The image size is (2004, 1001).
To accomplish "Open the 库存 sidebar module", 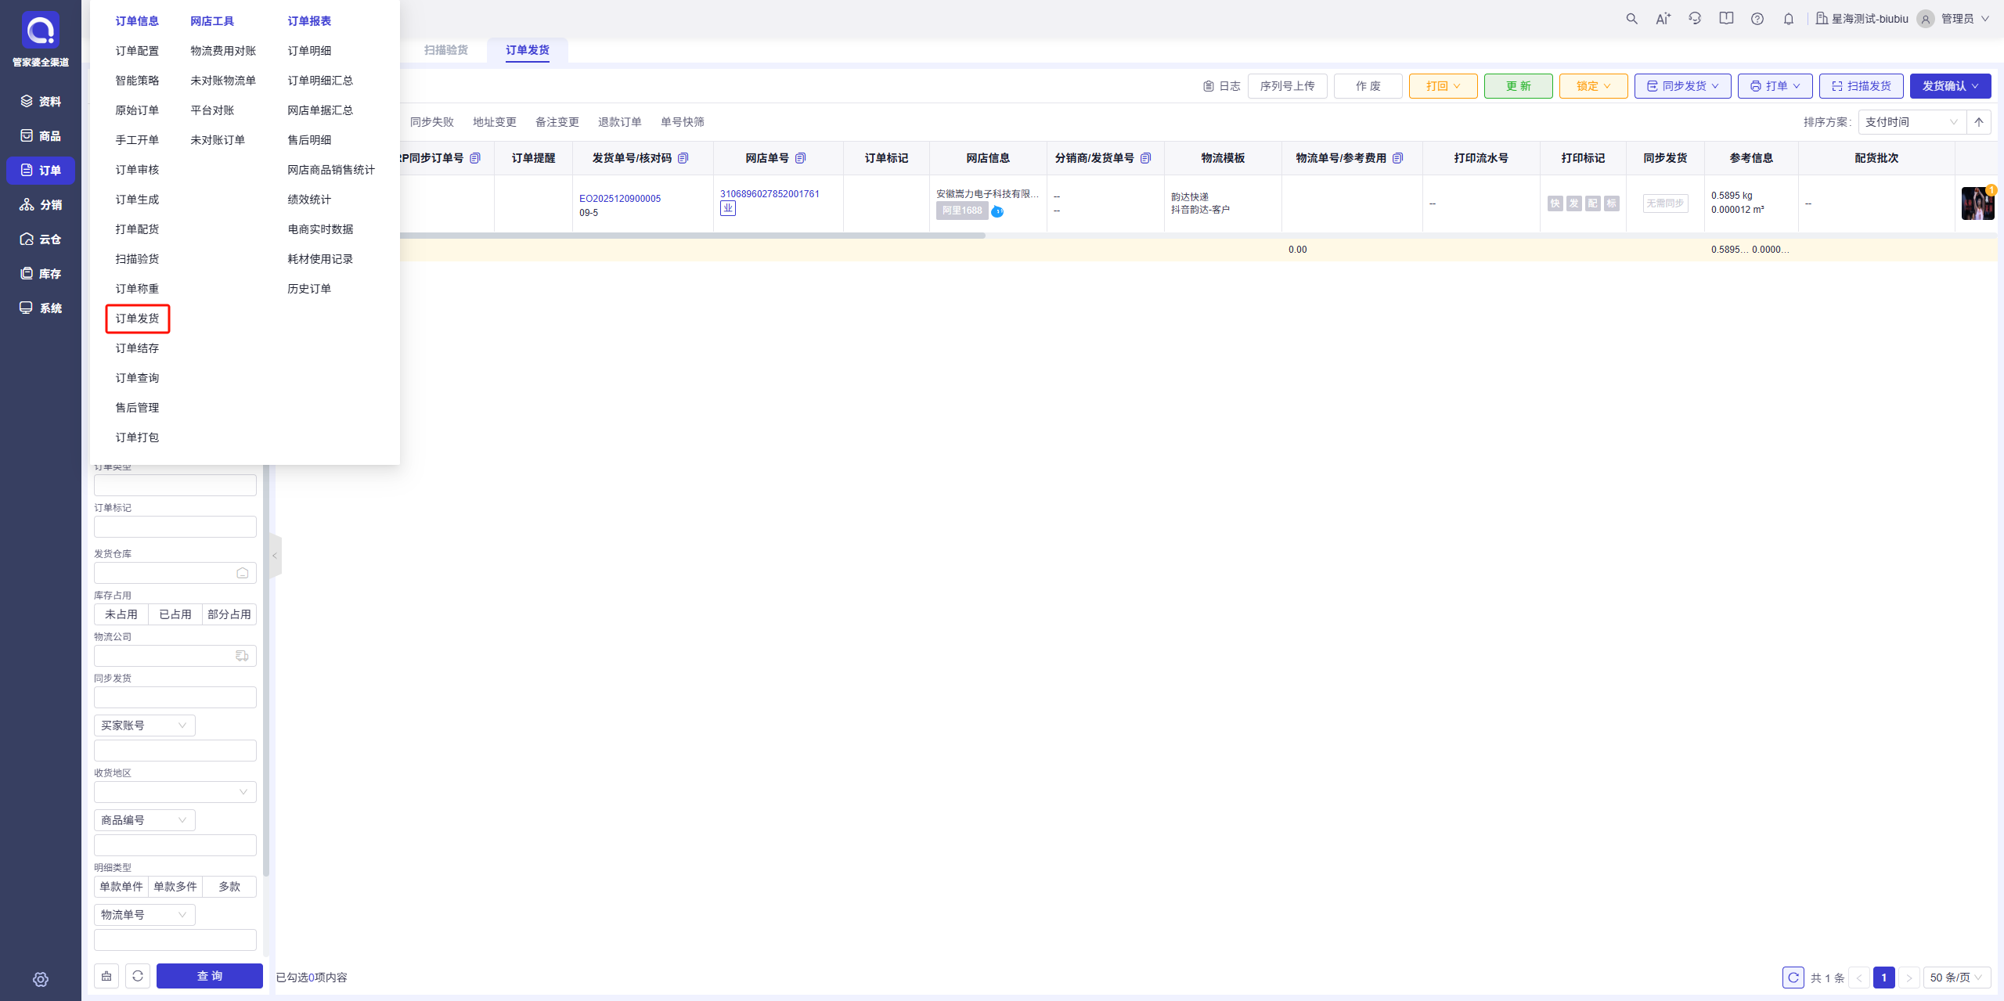I will [41, 273].
